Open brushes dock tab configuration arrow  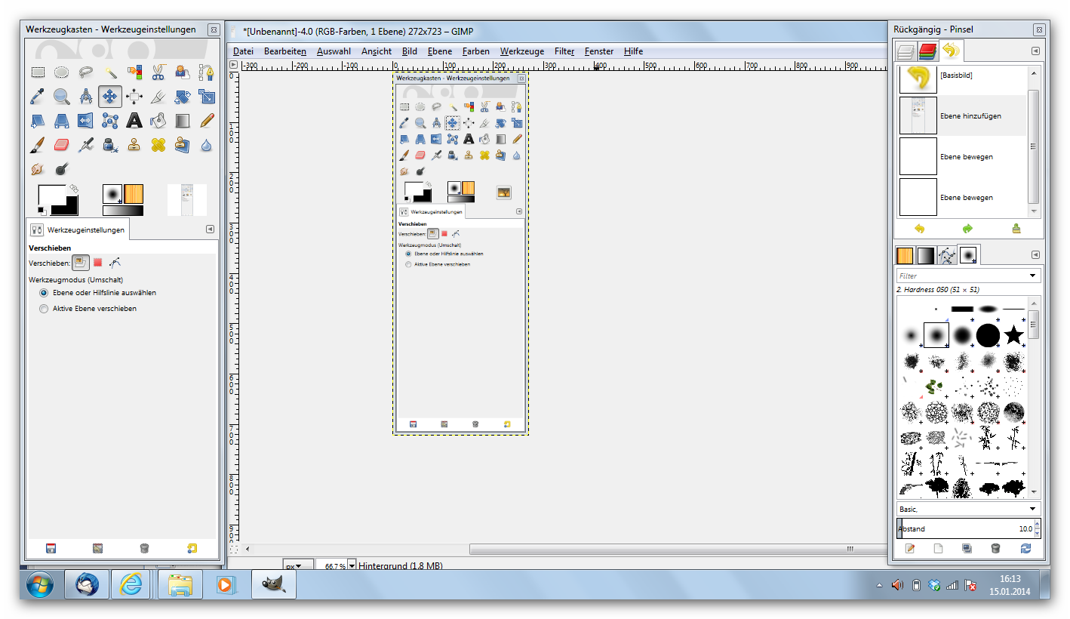pos(1035,255)
